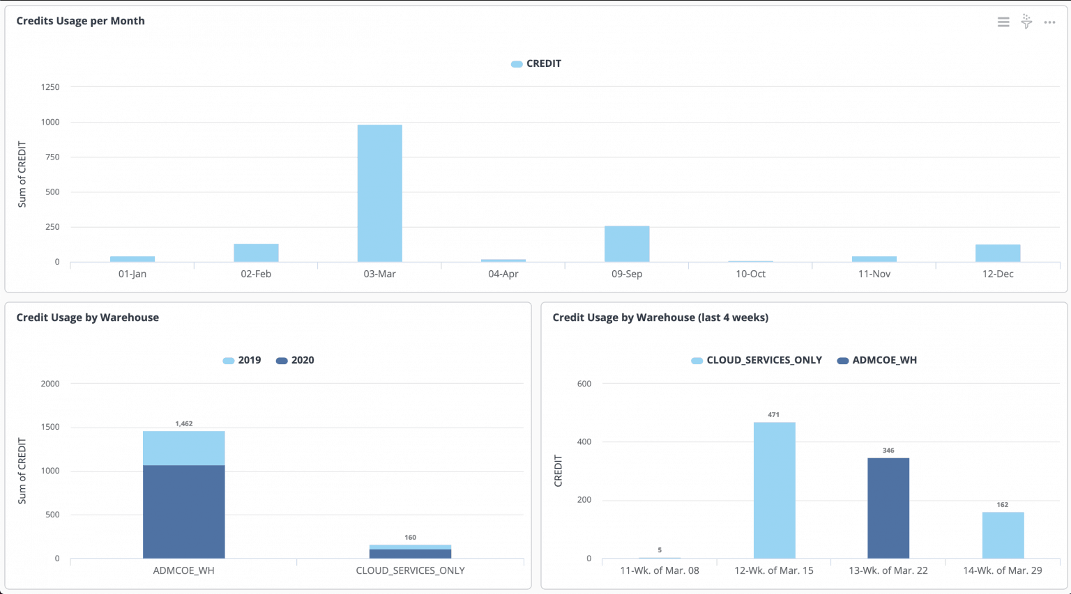
Task: Click the Credit Usage by Warehouse title
Action: click(88, 317)
